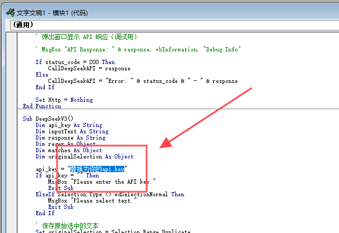Click 'Dim api_key As String' line
Screen dimensions: 339x233
click(x=69, y=125)
